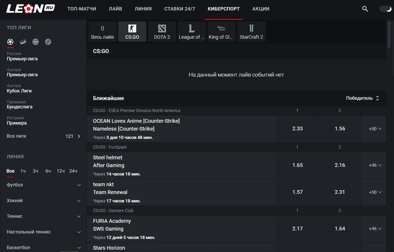Select the Все time filter
Viewport: 394px width, 252px height.
coord(10,171)
